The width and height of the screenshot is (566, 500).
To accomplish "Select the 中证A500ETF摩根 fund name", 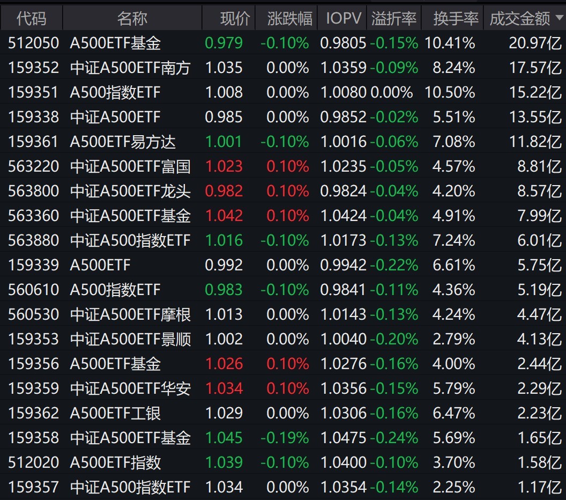I will click(130, 314).
